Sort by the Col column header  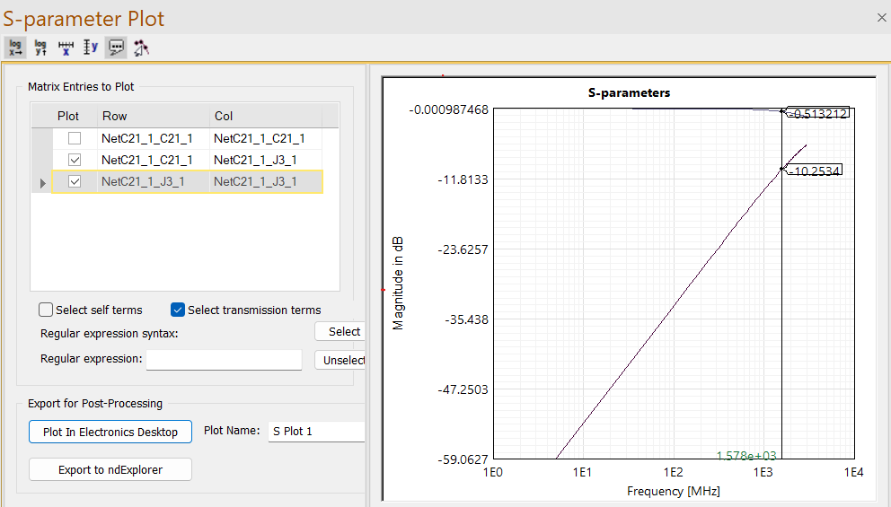pyautogui.click(x=265, y=116)
